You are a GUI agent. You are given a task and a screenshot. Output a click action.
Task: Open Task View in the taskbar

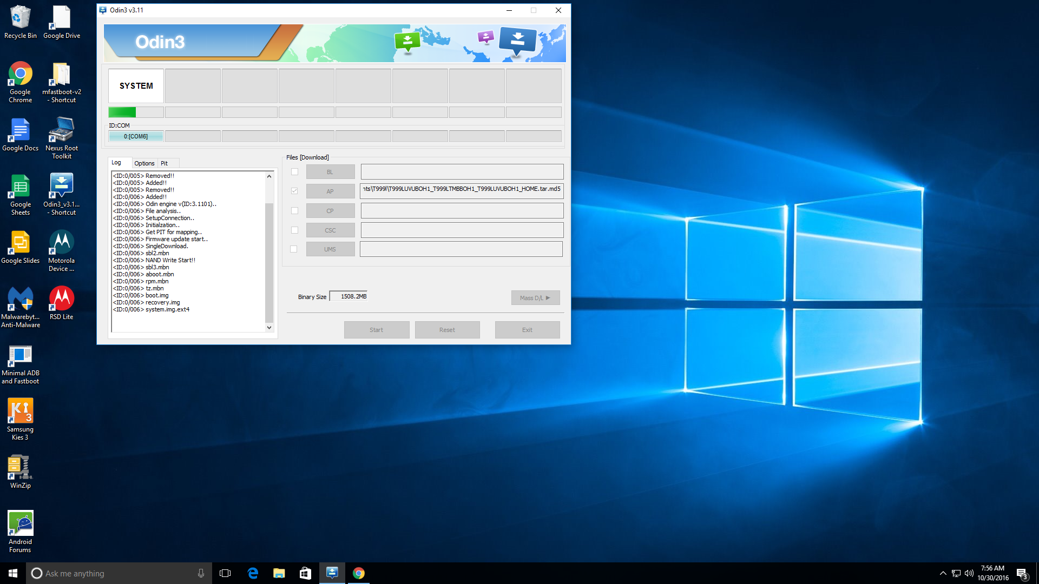[x=225, y=573]
